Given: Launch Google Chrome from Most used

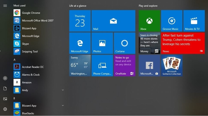Looking at the screenshot, I should click(38, 13).
